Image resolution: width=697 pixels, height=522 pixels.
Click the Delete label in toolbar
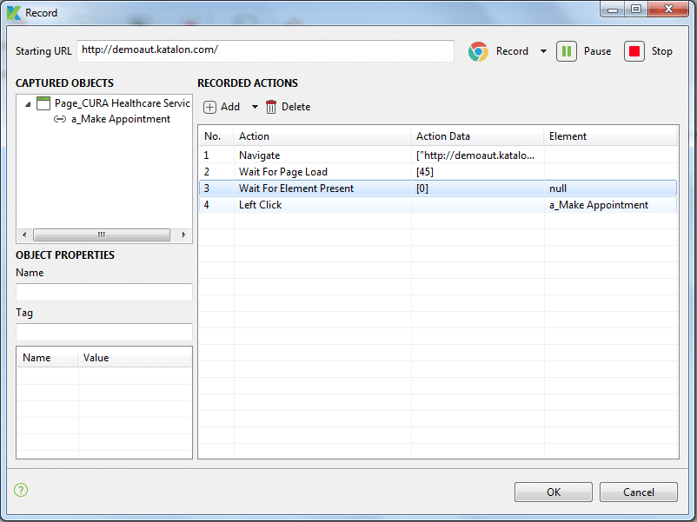pyautogui.click(x=296, y=107)
